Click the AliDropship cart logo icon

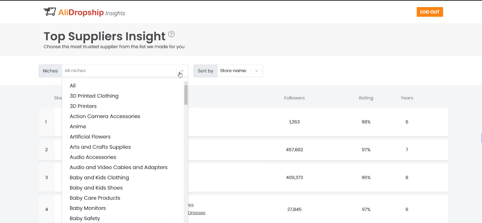pyautogui.click(x=49, y=12)
